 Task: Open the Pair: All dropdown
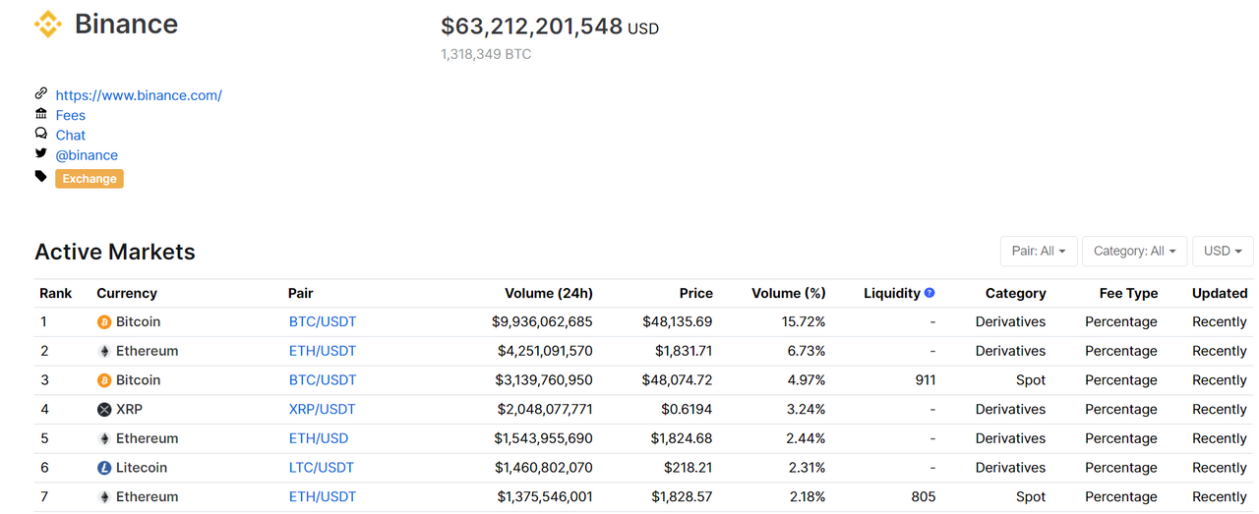point(1039,251)
